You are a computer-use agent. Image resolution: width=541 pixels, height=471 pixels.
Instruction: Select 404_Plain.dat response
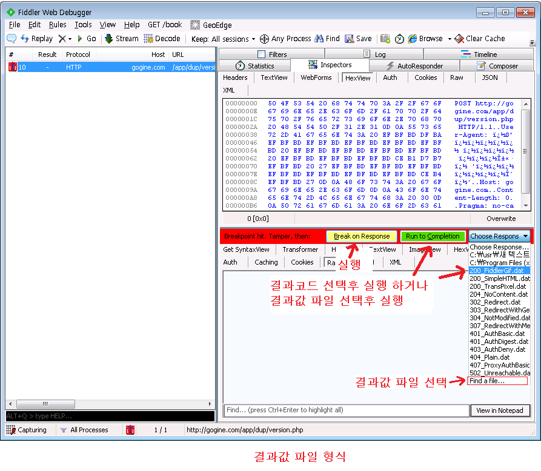[499, 357]
